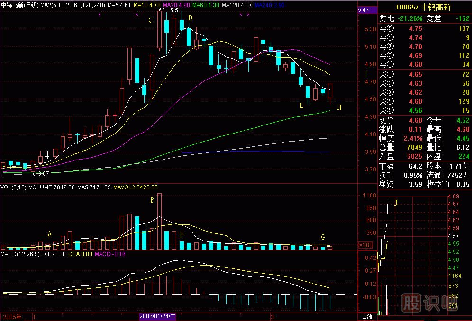Click the 5.51 high price label

point(175,10)
